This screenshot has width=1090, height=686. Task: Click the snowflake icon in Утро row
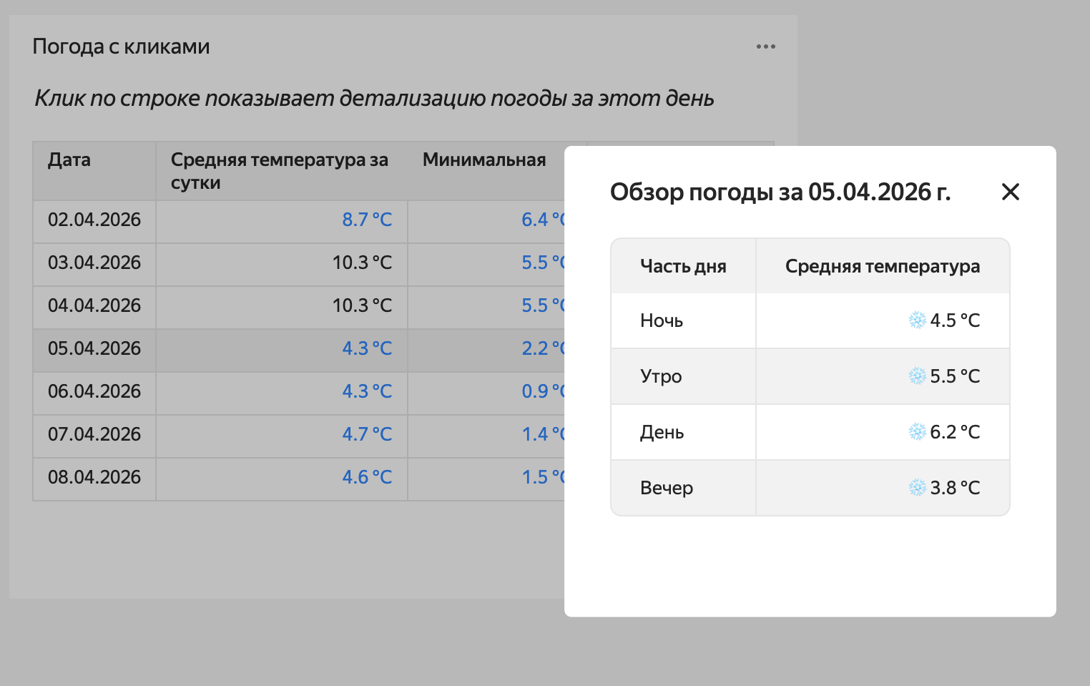coord(917,376)
